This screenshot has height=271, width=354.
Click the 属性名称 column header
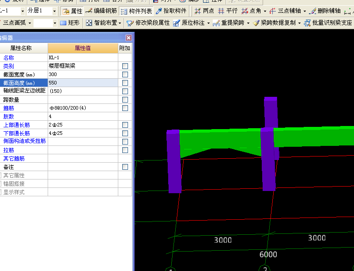[x=24, y=48]
